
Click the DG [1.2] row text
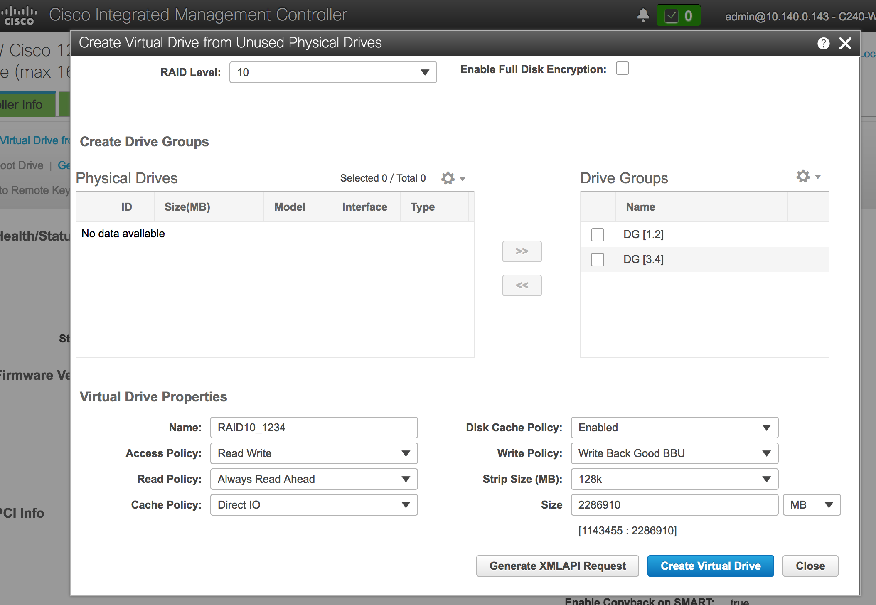coord(643,235)
